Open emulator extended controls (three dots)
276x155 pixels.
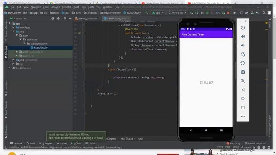(243, 116)
